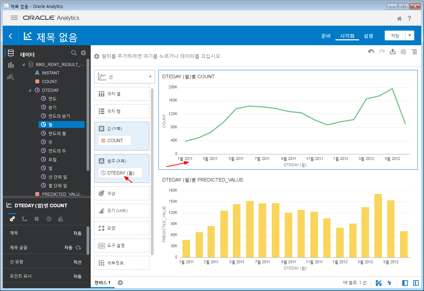
Task: Select the 분기 date level
Action: (x=52, y=107)
